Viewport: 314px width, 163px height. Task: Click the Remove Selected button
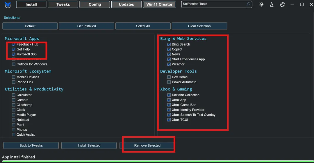(x=147, y=145)
